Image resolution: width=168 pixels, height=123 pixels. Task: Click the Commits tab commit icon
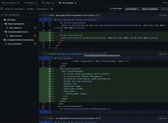pos(25,3)
